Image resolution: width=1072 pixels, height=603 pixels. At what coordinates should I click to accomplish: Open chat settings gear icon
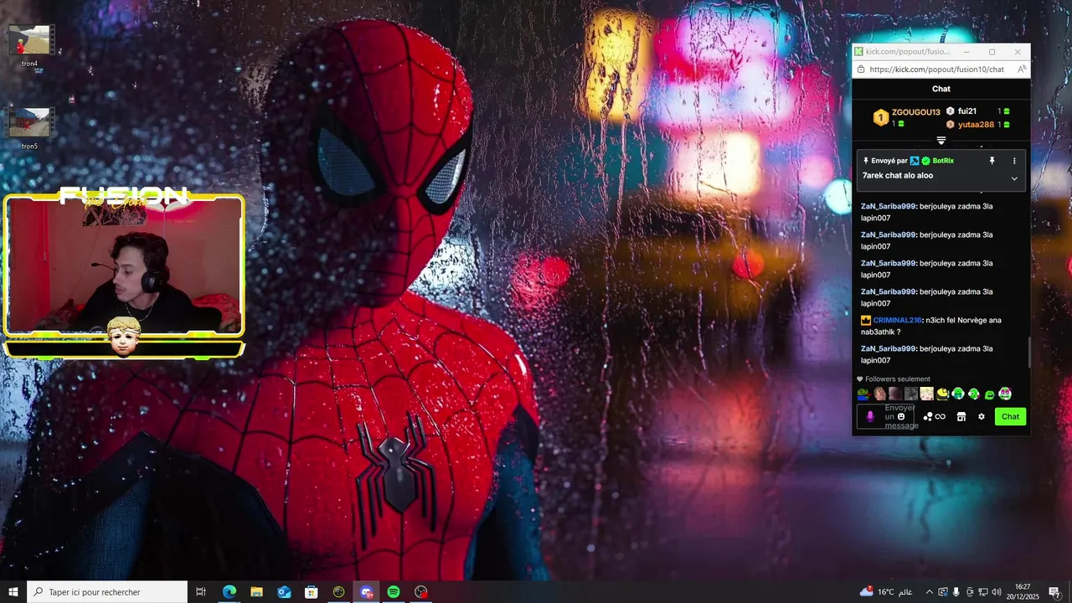(982, 416)
